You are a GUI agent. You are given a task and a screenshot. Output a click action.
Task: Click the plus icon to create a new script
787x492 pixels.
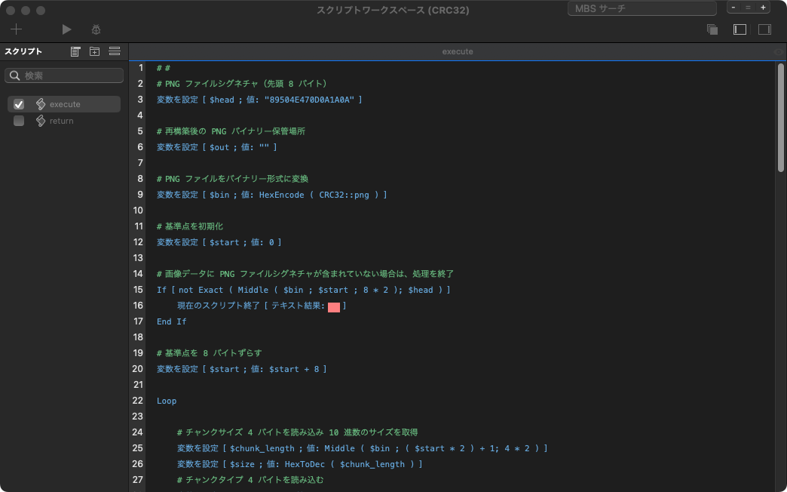click(x=16, y=29)
